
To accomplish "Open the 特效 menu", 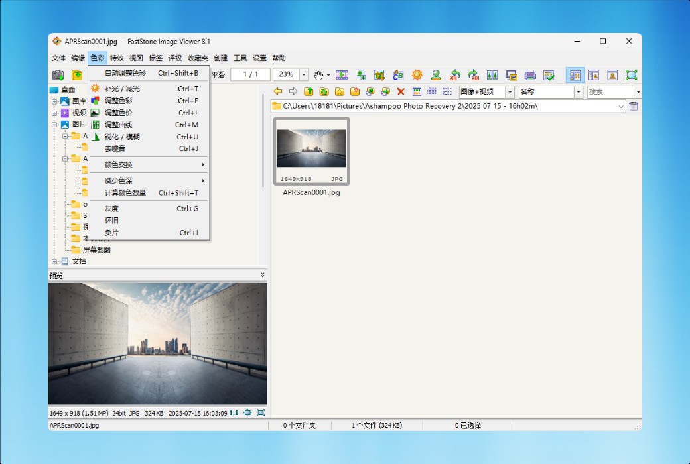I will [x=117, y=58].
